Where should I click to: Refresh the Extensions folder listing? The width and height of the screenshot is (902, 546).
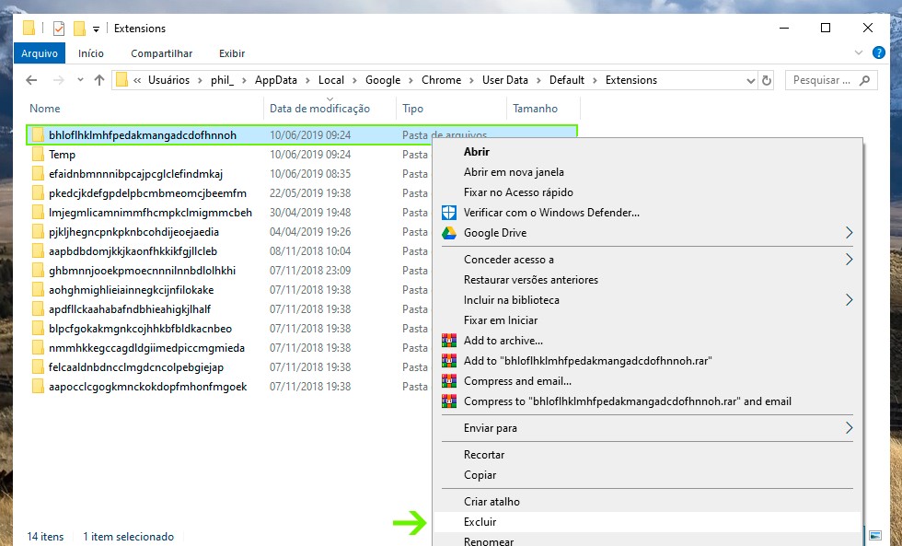[767, 80]
